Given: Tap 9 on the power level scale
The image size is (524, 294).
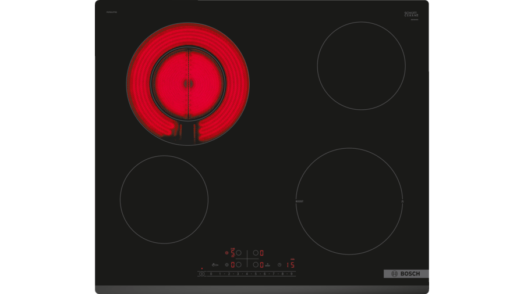Looking at the screenshot, I should point(291,273).
